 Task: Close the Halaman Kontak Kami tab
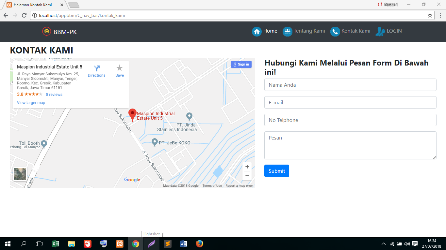[x=61, y=5]
